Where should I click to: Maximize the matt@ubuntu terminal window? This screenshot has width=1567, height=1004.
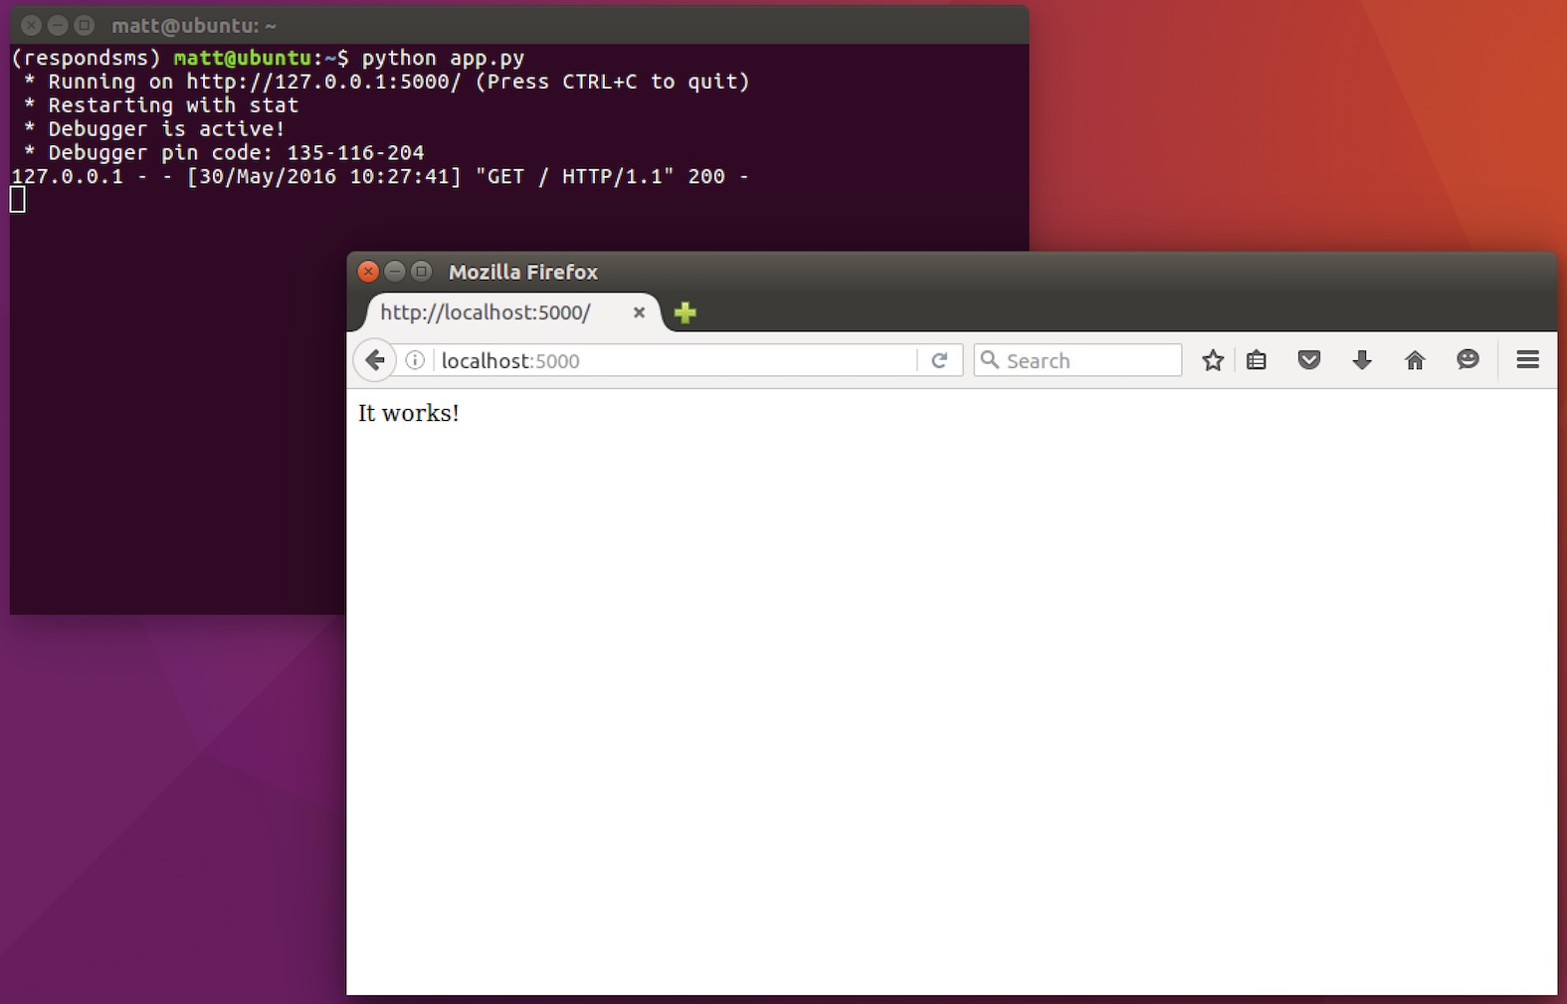pos(85,25)
